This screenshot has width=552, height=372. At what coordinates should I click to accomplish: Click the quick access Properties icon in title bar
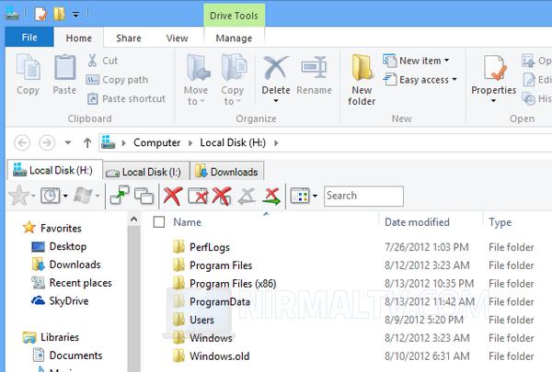click(40, 14)
